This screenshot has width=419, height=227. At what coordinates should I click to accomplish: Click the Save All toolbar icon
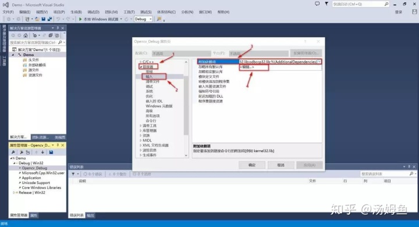coord(49,19)
